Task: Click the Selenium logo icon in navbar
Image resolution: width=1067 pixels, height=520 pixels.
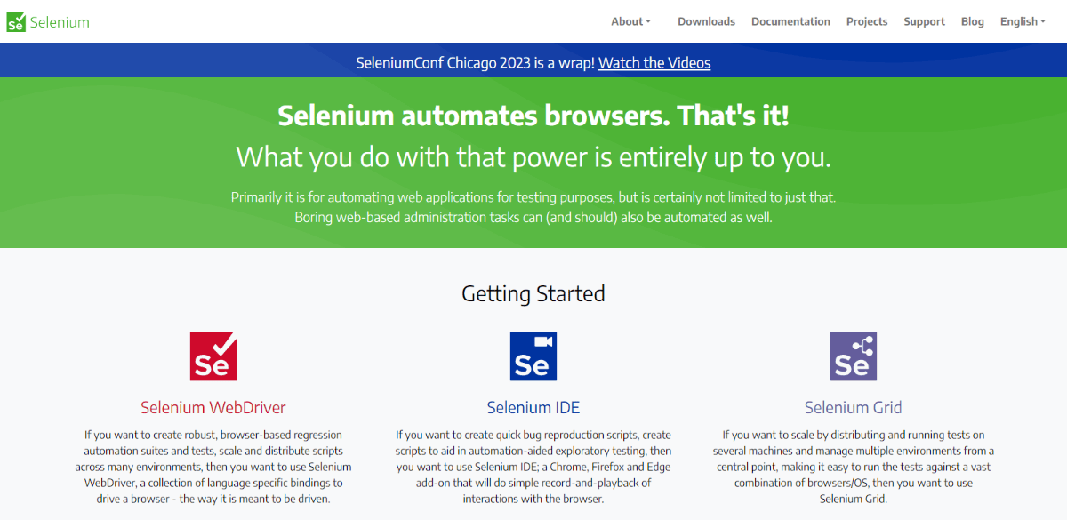Action: [16, 22]
